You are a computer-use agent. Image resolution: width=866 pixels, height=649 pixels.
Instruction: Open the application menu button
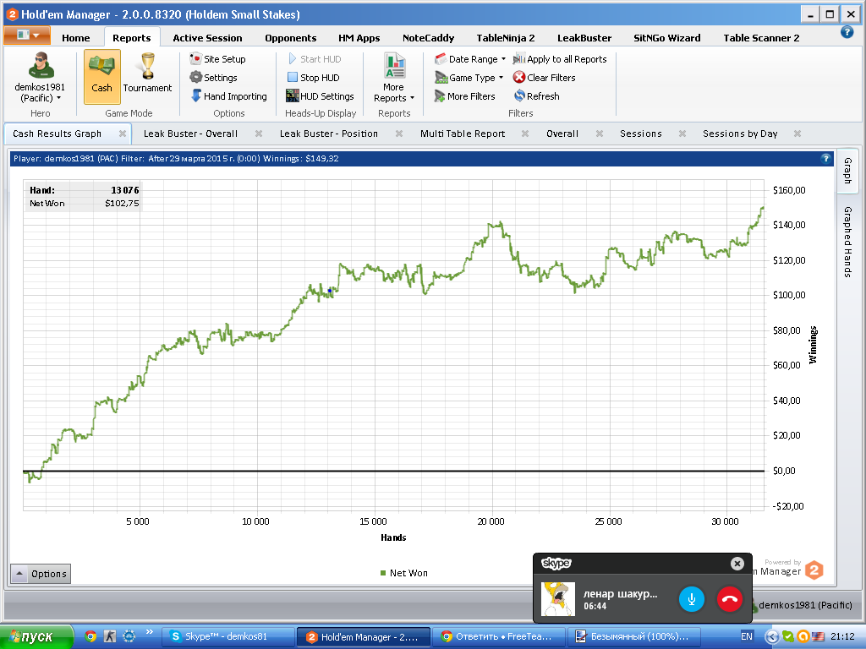pos(27,35)
